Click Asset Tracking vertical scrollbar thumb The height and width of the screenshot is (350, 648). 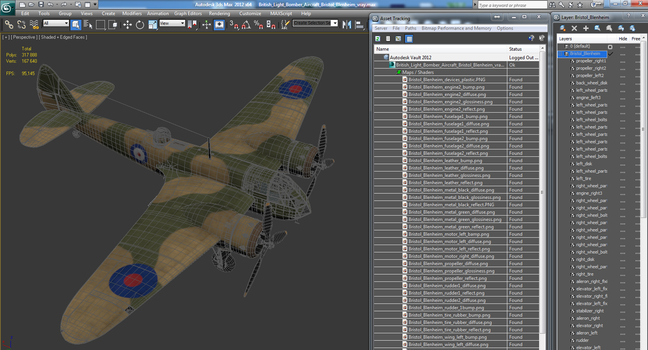coord(542,192)
